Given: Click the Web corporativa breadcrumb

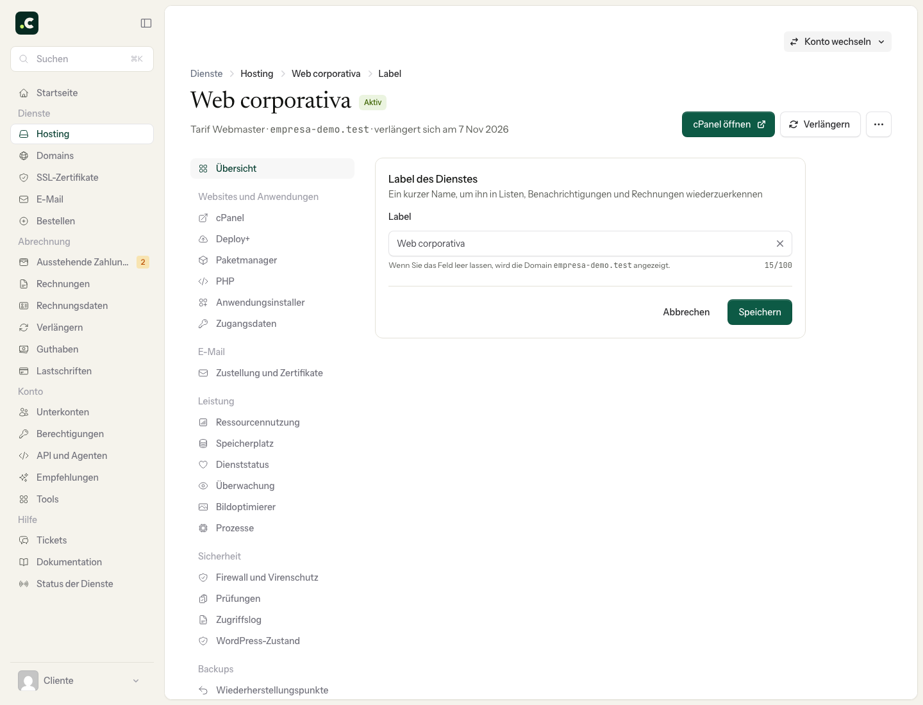Looking at the screenshot, I should (326, 74).
